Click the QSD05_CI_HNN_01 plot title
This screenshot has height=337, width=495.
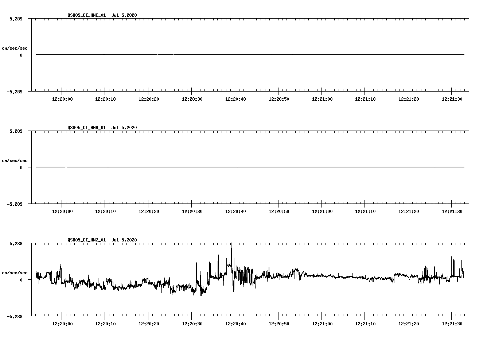pyautogui.click(x=102, y=128)
